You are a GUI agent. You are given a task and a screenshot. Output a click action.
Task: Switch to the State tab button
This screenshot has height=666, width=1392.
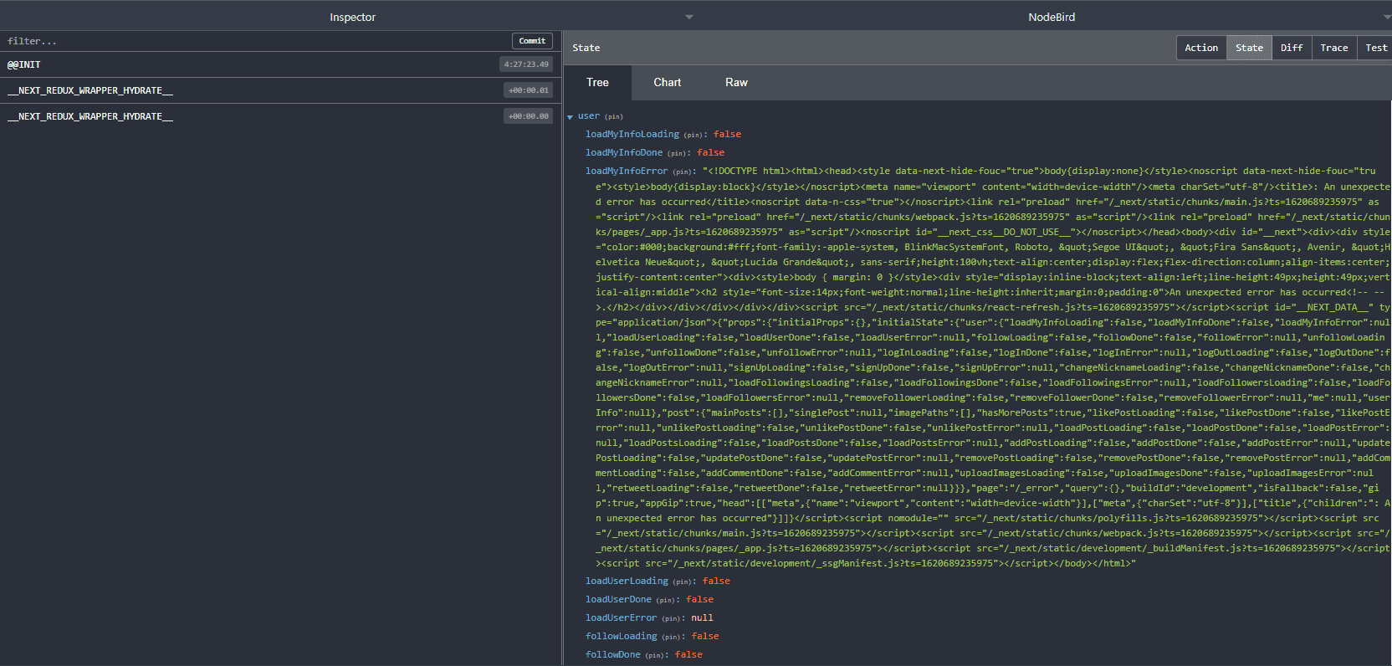click(x=1249, y=48)
